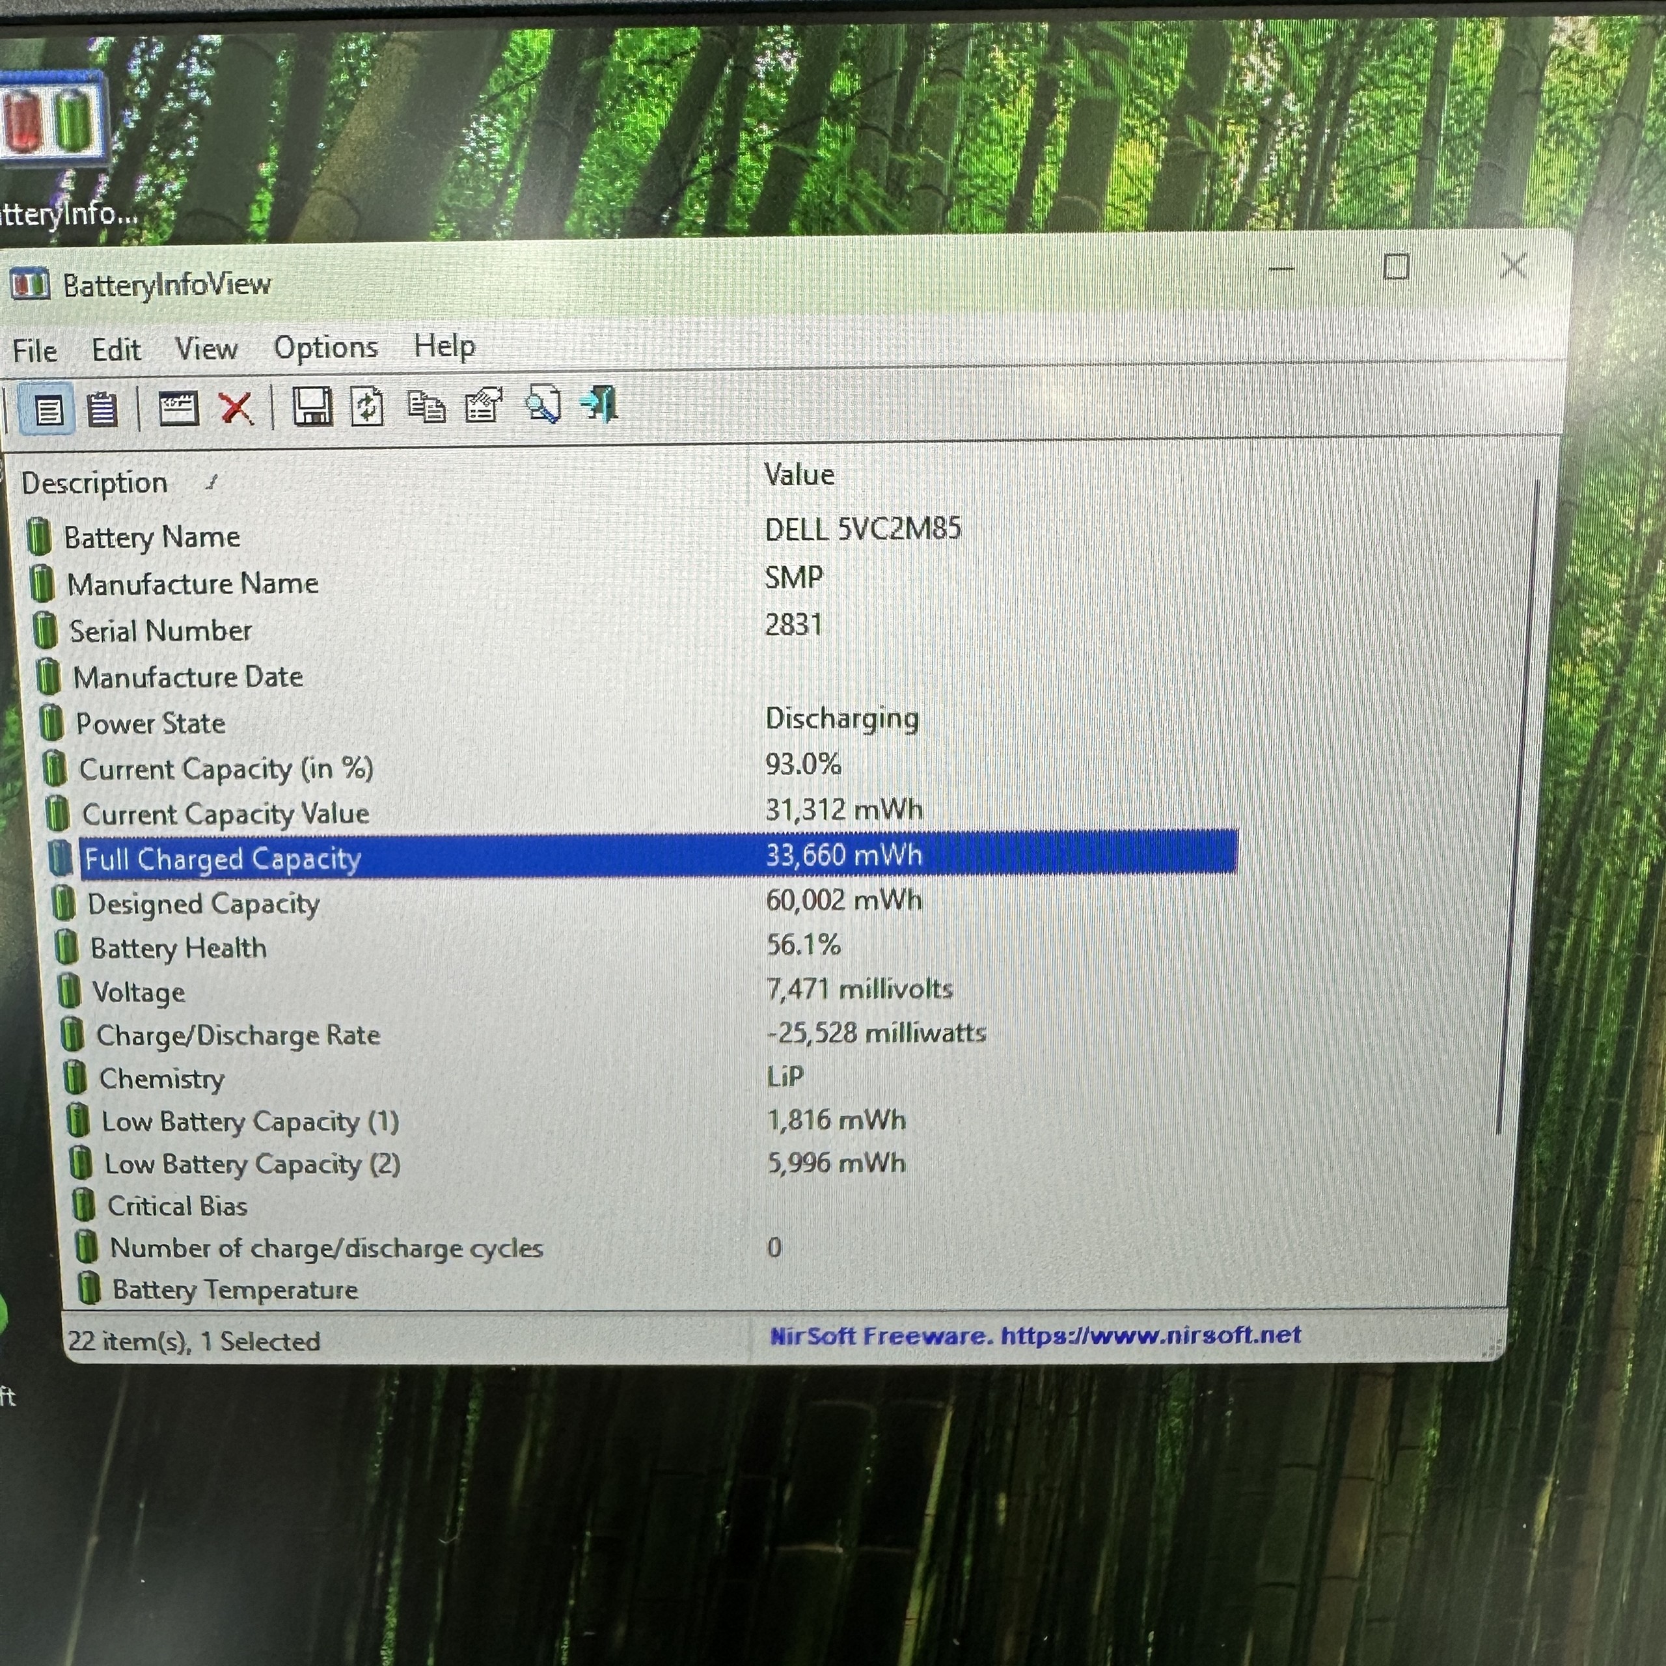Click the refresh toolbar icon
This screenshot has width=1666, height=1666.
pyautogui.click(x=367, y=406)
